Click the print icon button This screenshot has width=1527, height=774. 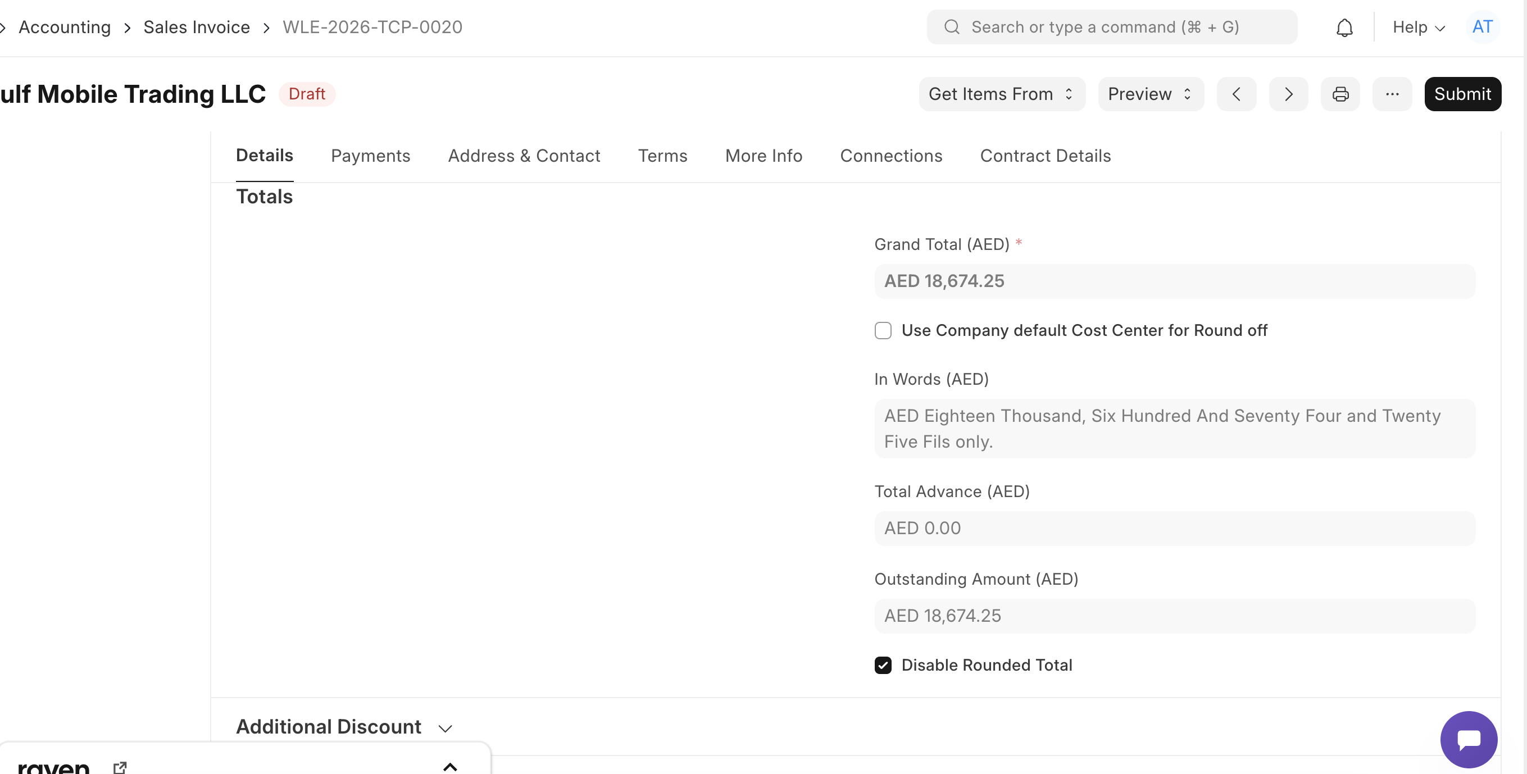click(1340, 94)
